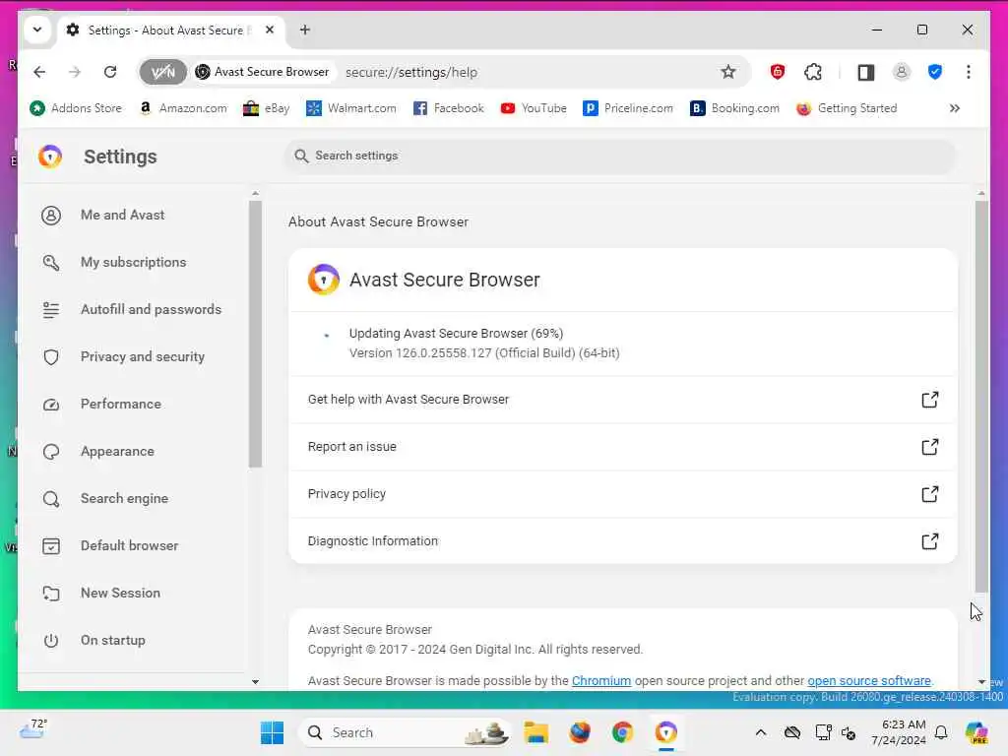
Task: Open Booking.com bookmark
Action: tap(734, 108)
